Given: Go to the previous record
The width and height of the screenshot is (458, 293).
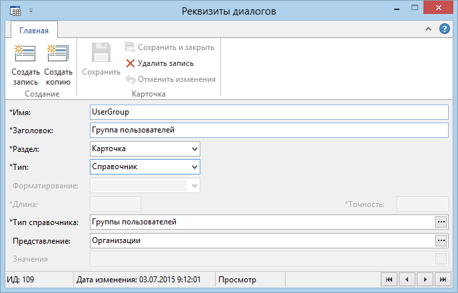Looking at the screenshot, I should pos(407,280).
